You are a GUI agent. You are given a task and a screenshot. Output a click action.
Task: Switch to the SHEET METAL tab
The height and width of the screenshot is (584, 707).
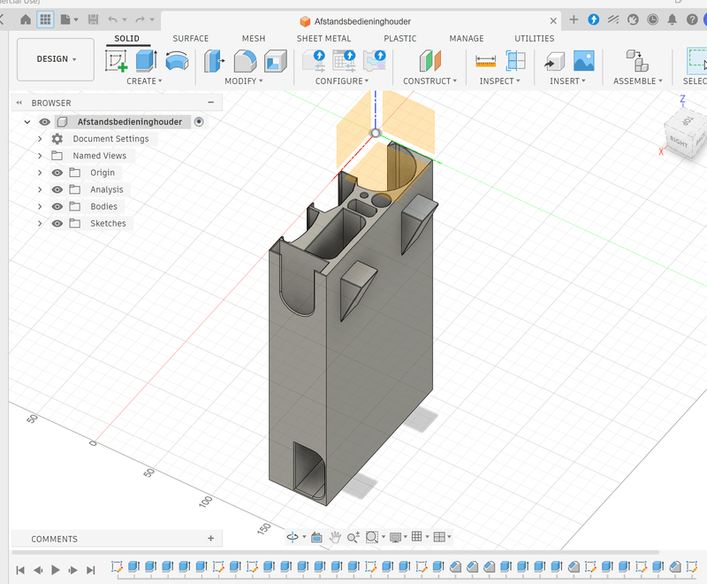(323, 39)
